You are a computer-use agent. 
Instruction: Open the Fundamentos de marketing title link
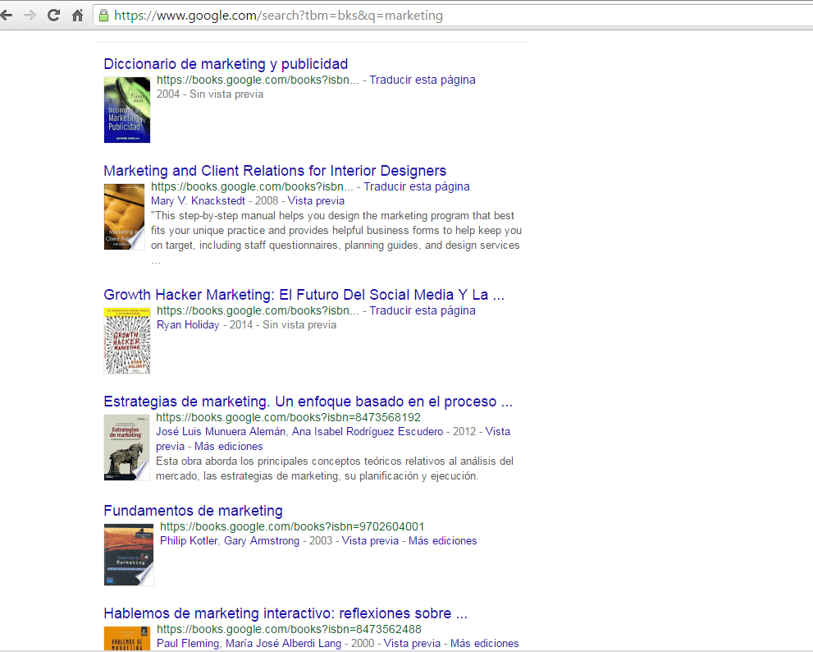(x=193, y=511)
